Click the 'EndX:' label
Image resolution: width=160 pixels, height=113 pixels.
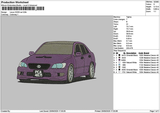[116, 36]
